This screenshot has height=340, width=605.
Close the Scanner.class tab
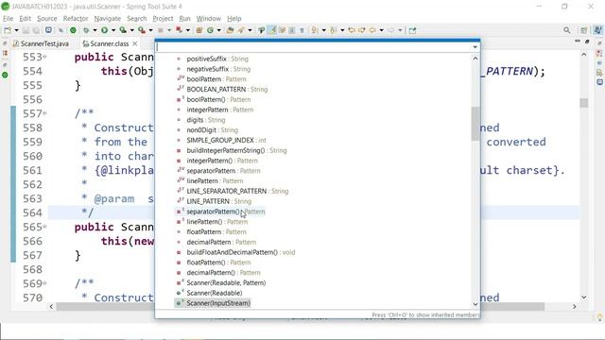tap(134, 43)
